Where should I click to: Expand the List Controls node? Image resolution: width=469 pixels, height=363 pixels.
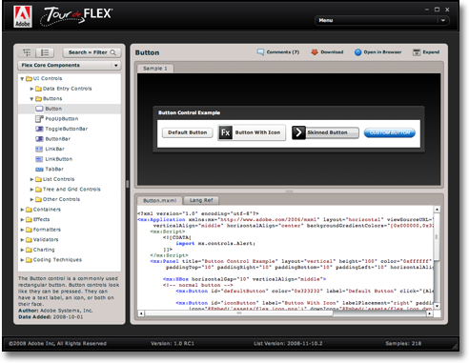pyautogui.click(x=31, y=179)
